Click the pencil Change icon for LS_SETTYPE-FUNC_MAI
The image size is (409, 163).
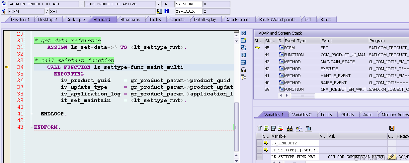392,156
